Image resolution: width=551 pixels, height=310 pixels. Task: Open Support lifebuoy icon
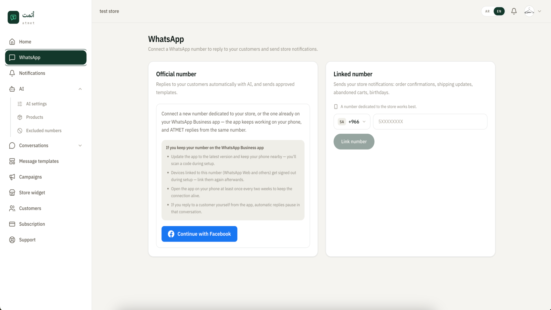(x=12, y=240)
